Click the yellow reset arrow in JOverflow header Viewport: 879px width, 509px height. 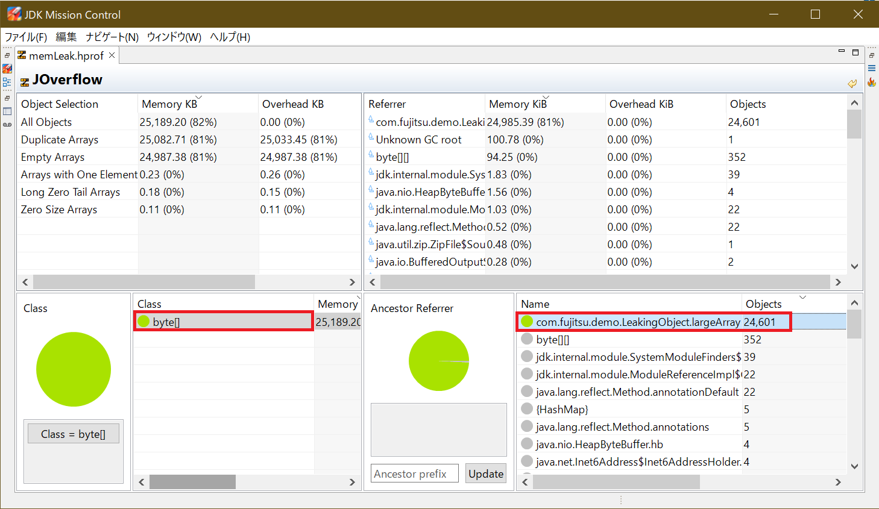click(x=852, y=83)
